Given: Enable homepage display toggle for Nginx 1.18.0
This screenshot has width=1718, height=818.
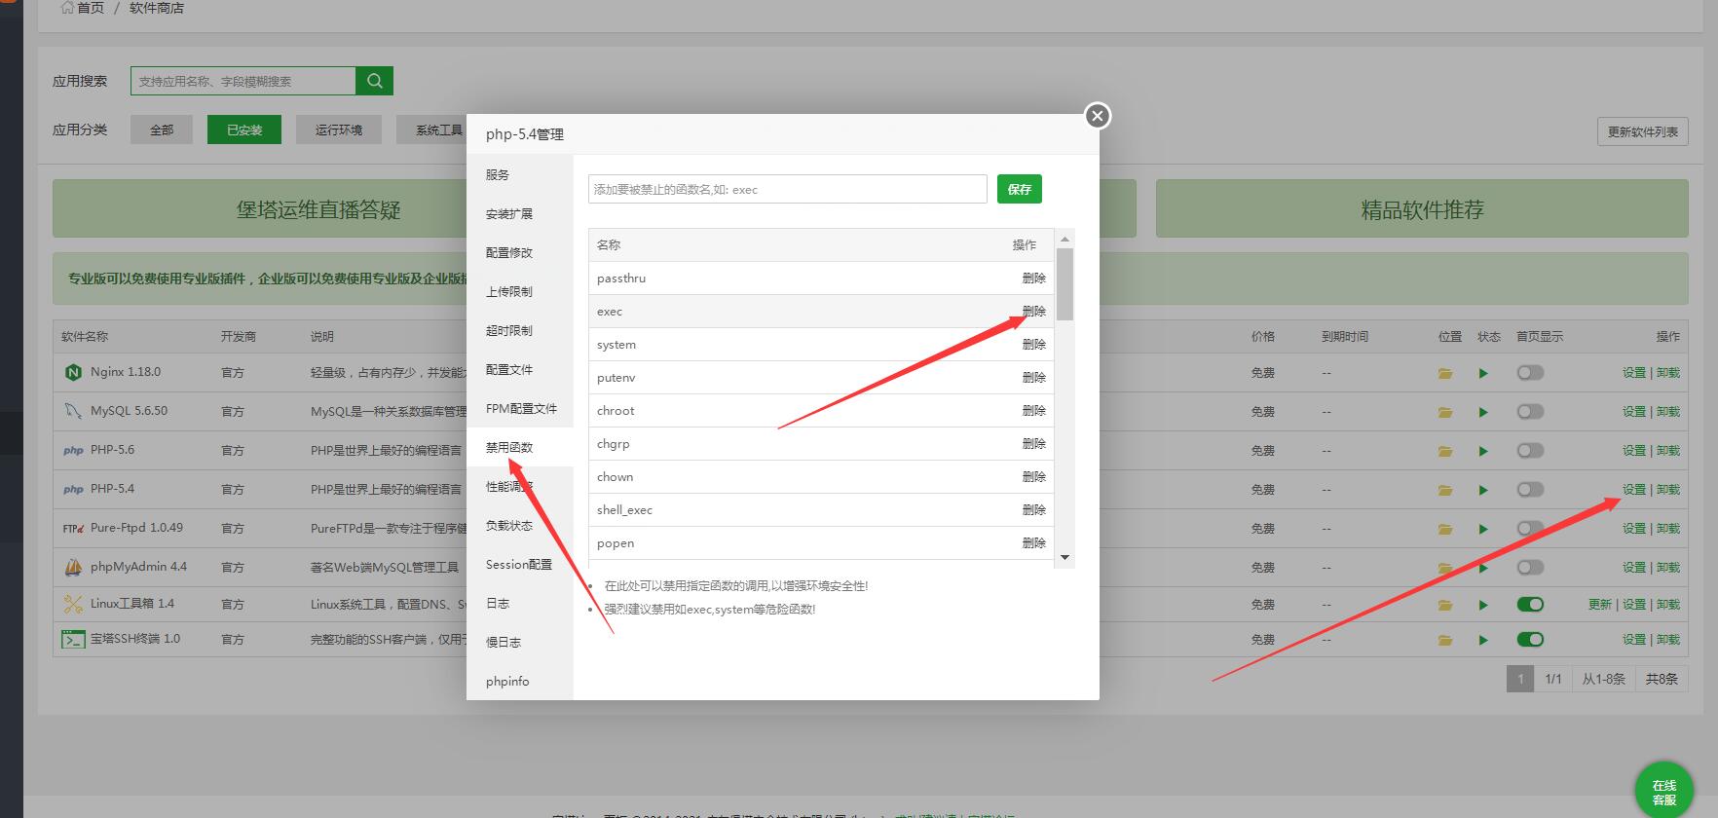Looking at the screenshot, I should click(1530, 373).
